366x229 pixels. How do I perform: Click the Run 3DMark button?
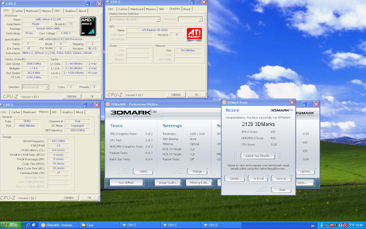point(126,182)
